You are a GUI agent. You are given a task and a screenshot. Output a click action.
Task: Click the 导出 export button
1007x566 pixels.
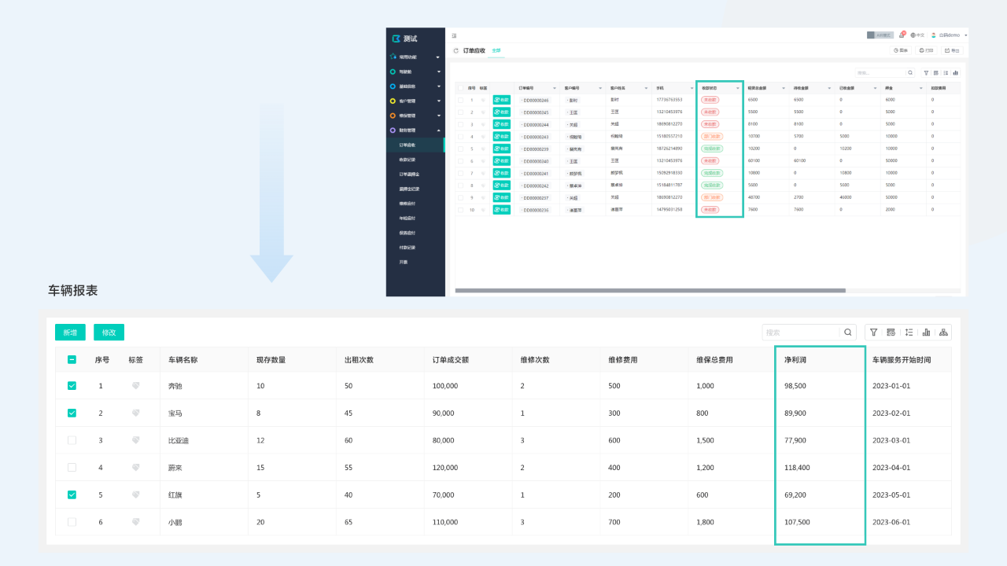952,50
